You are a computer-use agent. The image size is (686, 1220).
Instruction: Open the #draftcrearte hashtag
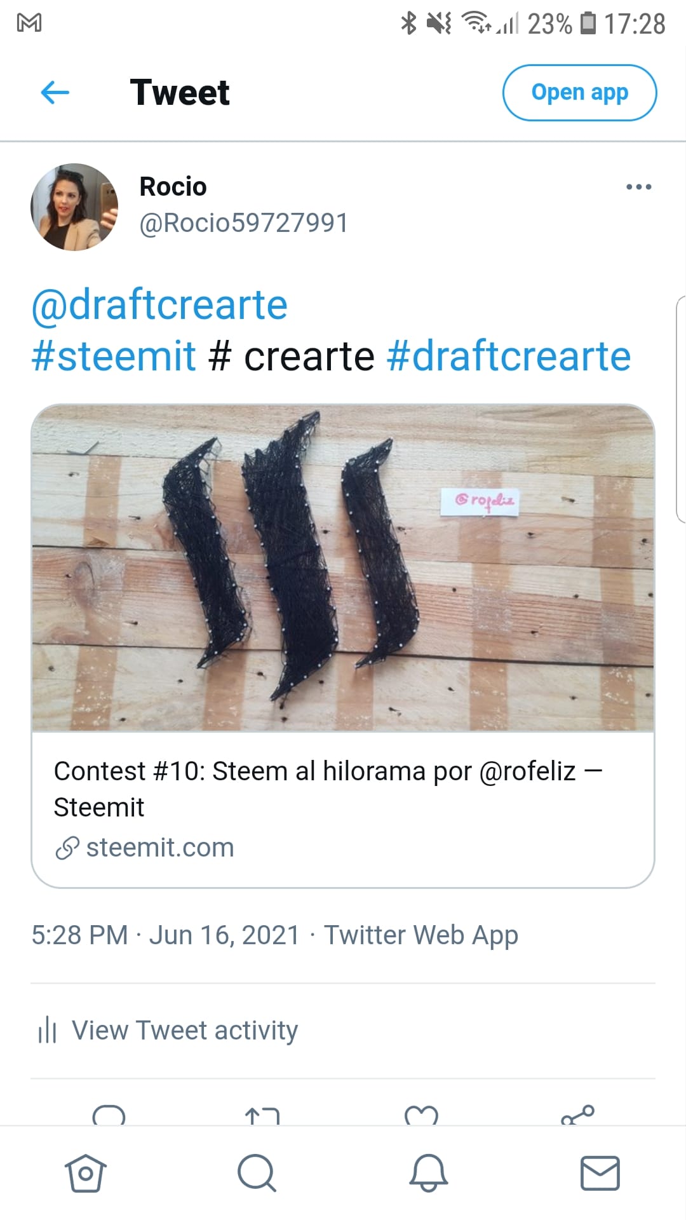[x=509, y=356]
